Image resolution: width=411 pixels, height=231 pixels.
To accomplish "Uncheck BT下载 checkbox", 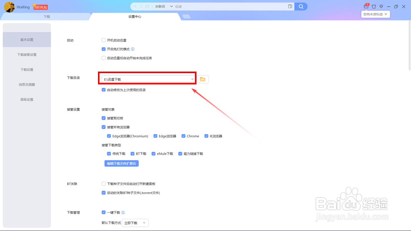I will (x=133, y=154).
